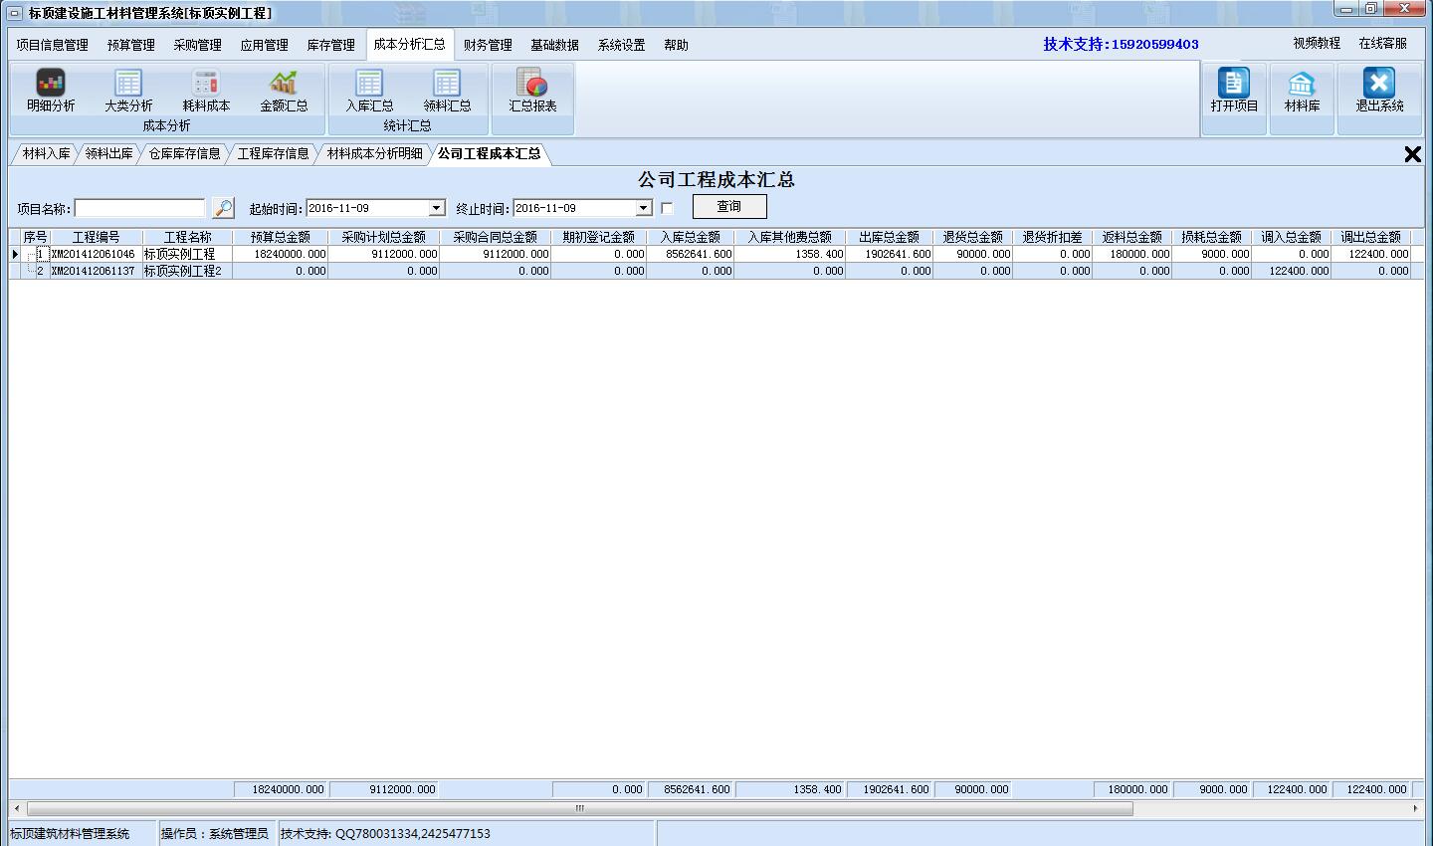This screenshot has height=846, width=1433.
Task: Open the 入库汇总 inbound summary
Action: click(x=368, y=95)
